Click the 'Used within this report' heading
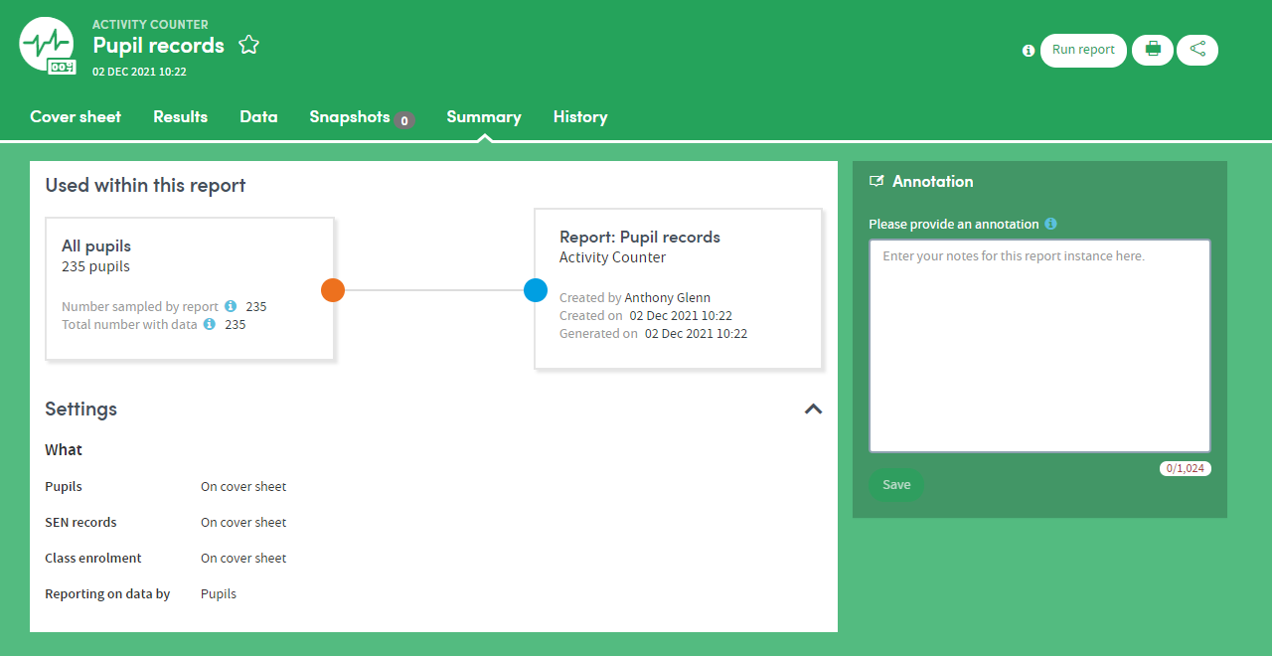This screenshot has height=656, width=1272. pos(145,185)
